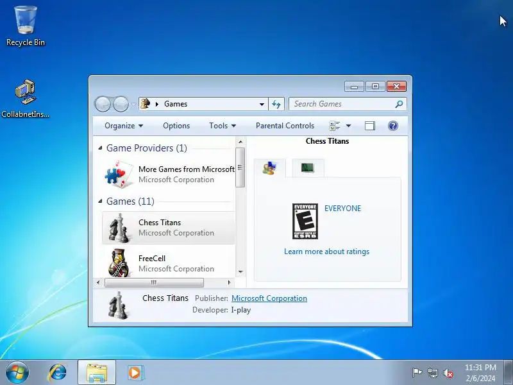
Task: Click the Developer I-play details text
Action: coord(221,310)
